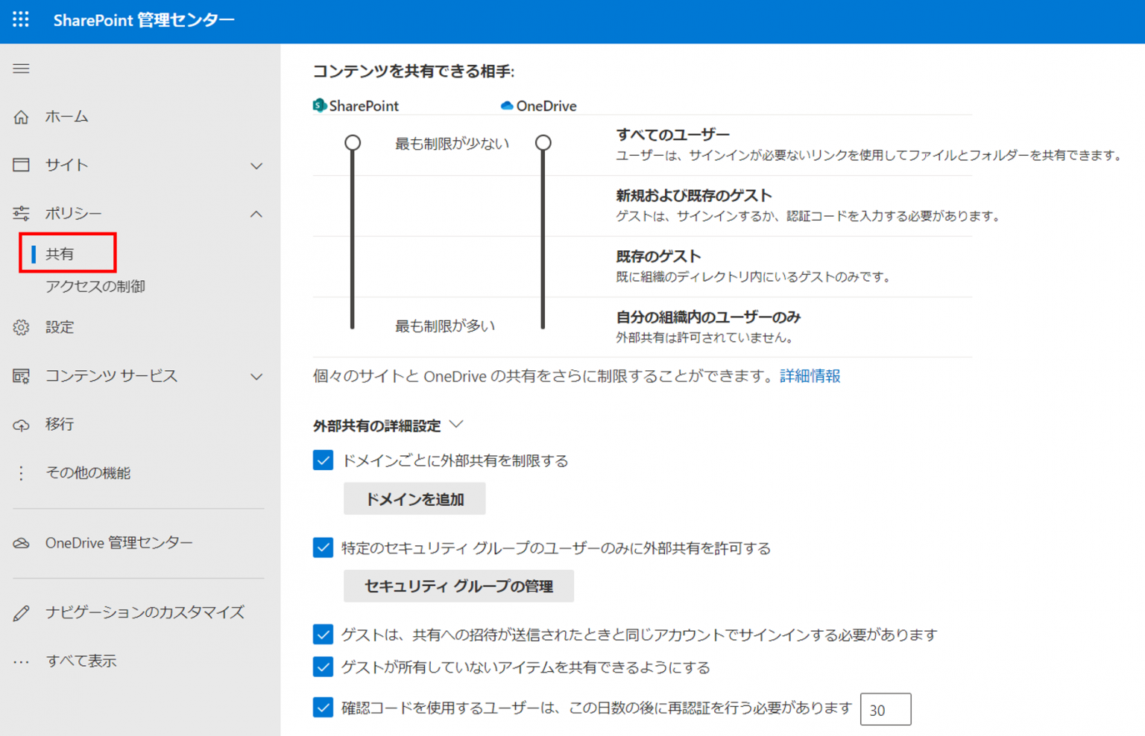Click the SharePoint 管理センター title
1145x736 pixels.
coord(144,20)
